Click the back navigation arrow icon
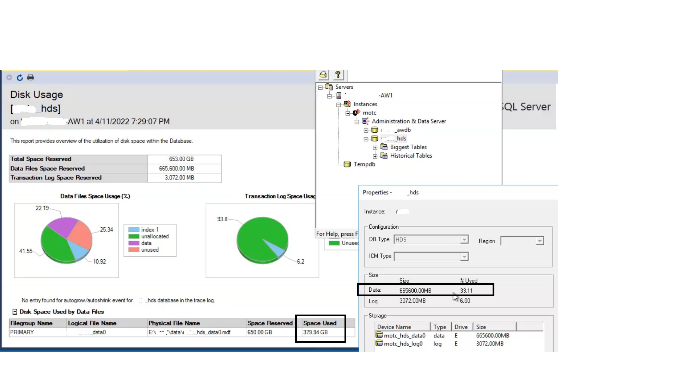 coord(9,77)
